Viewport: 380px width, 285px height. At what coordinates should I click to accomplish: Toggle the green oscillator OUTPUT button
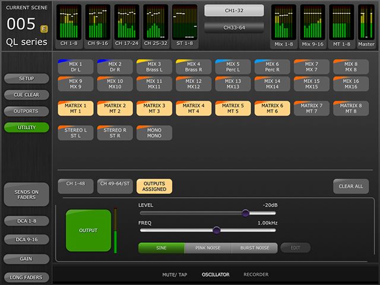pyautogui.click(x=88, y=230)
